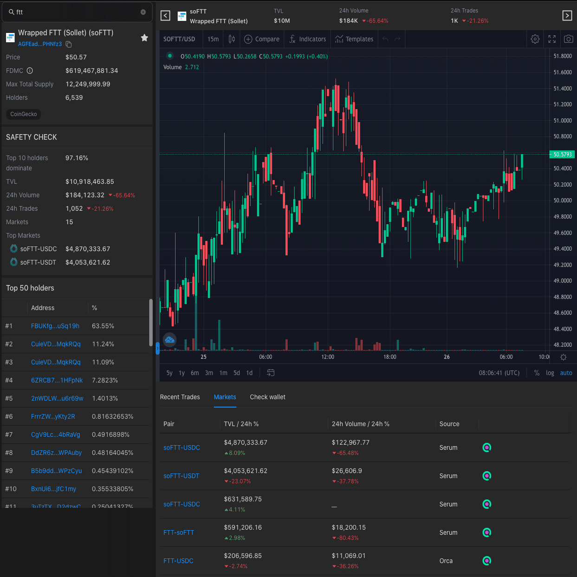This screenshot has width=577, height=577.
Task: Open chart settings gear
Action: (535, 39)
